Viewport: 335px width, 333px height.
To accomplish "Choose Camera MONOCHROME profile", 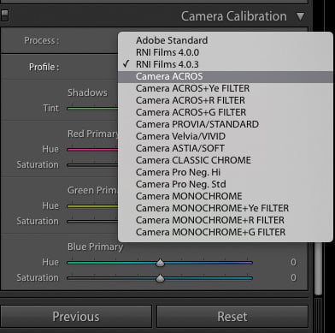I will (226, 196).
